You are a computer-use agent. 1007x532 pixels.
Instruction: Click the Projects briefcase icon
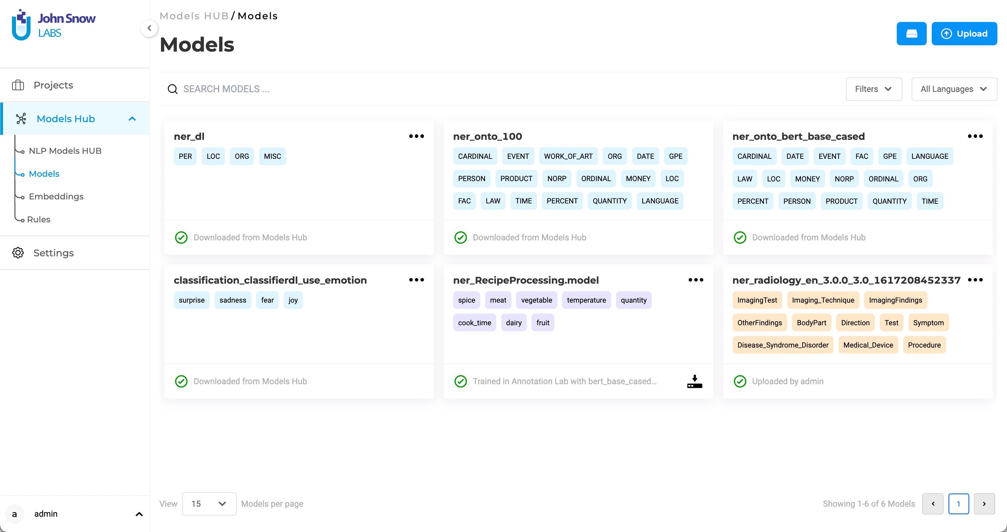click(x=18, y=85)
